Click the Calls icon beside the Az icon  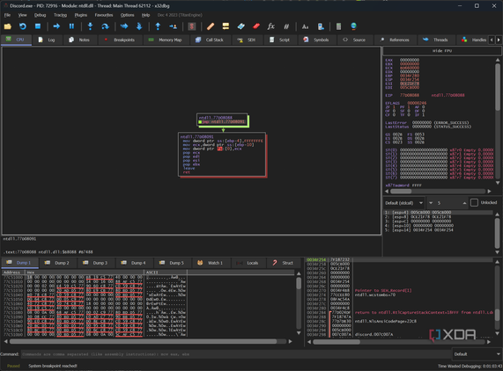321,26
